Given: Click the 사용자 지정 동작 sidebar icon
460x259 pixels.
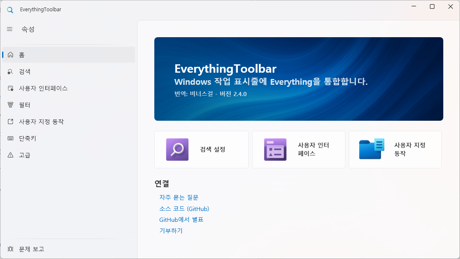Looking at the screenshot, I should click(x=10, y=122).
